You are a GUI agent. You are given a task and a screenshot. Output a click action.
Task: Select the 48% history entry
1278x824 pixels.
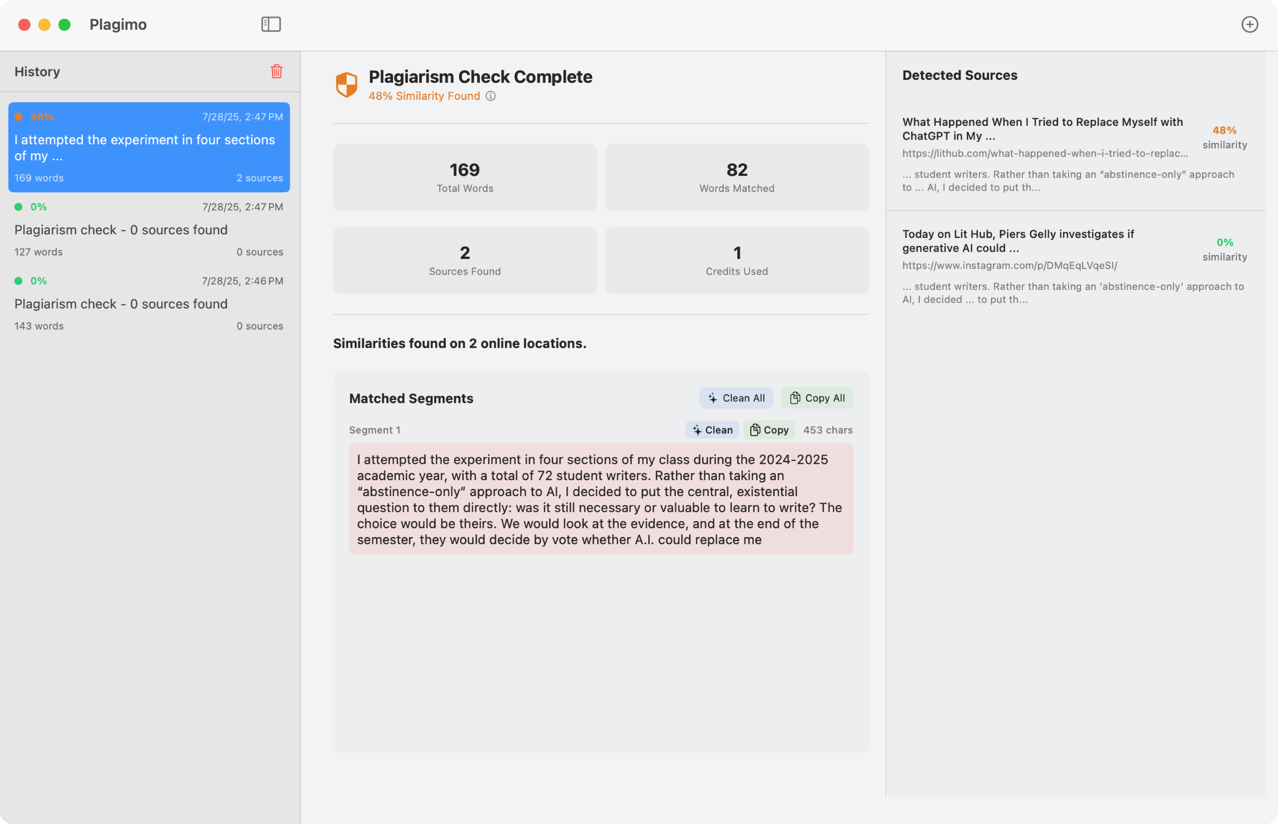point(149,147)
